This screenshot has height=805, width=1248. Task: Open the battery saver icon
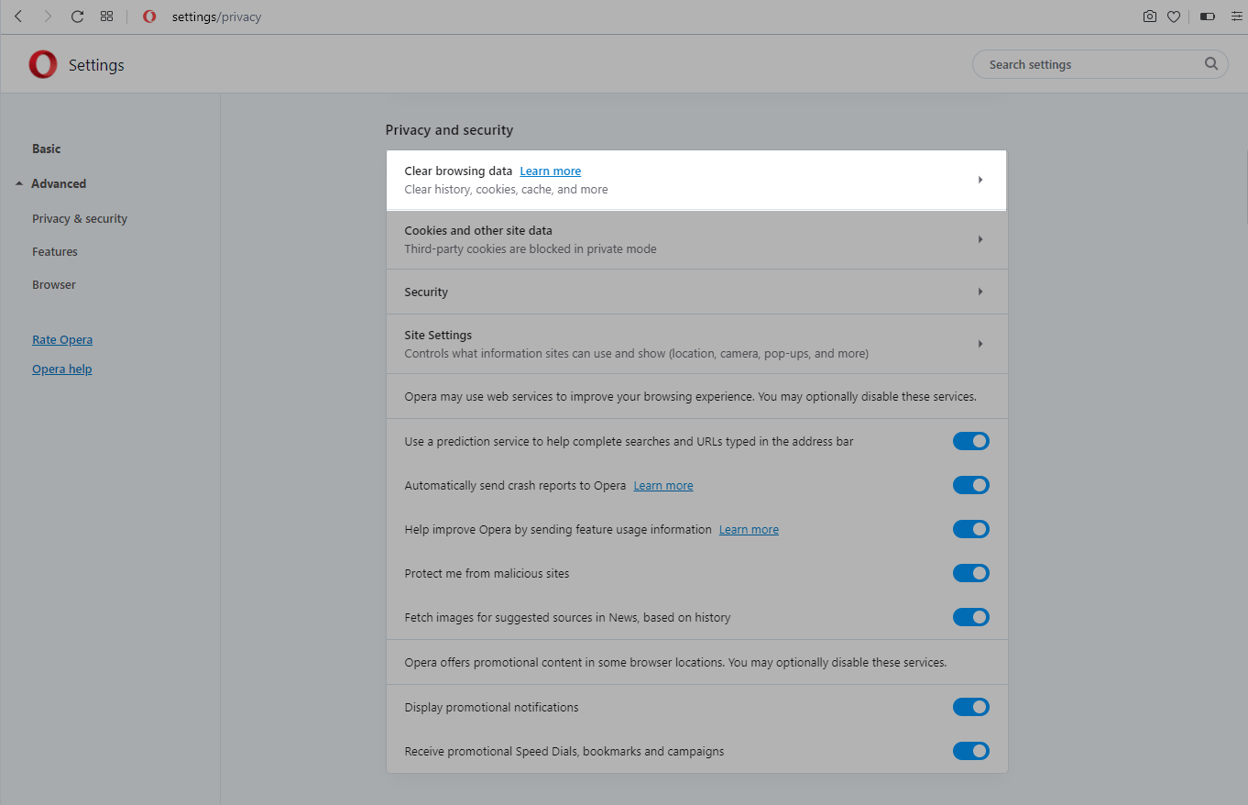[1207, 17]
